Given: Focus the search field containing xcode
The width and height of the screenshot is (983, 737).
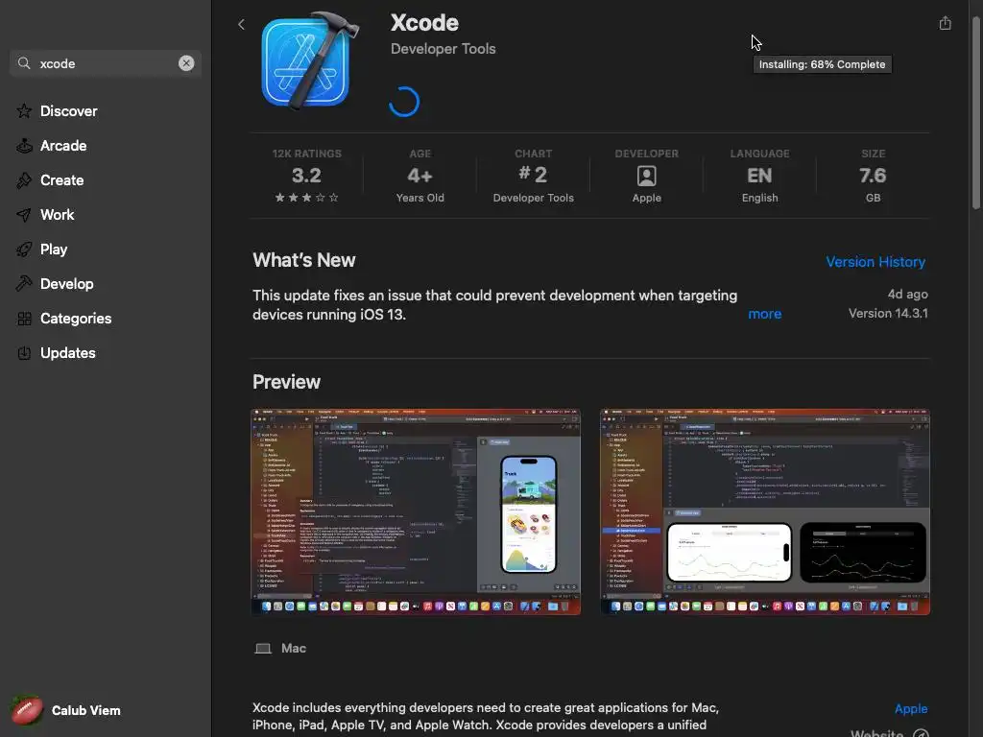Looking at the screenshot, I should coord(106,63).
